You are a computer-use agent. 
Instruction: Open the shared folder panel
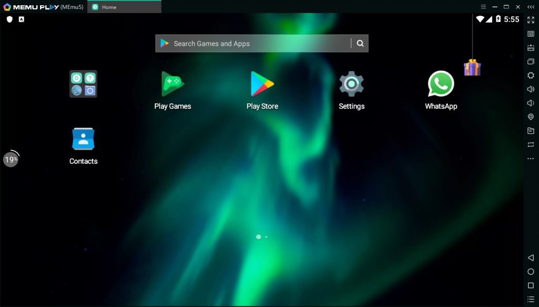[x=531, y=131]
